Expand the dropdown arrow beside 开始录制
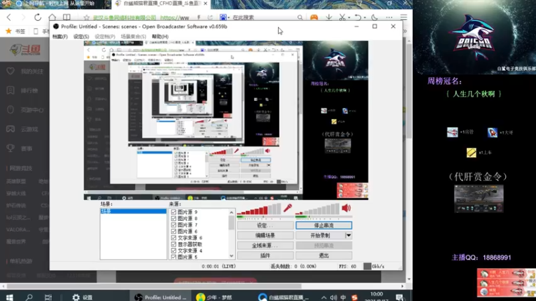Image resolution: width=536 pixels, height=301 pixels. (348, 235)
